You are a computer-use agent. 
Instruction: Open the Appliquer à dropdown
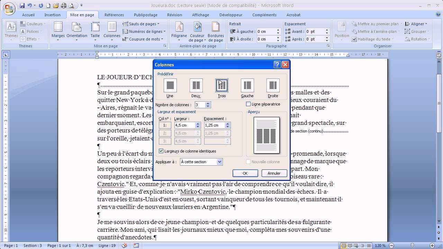[x=219, y=162]
